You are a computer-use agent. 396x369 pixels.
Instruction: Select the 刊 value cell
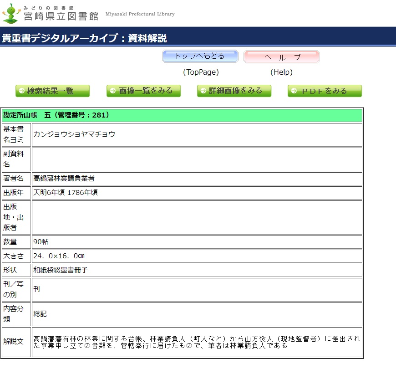click(197, 290)
